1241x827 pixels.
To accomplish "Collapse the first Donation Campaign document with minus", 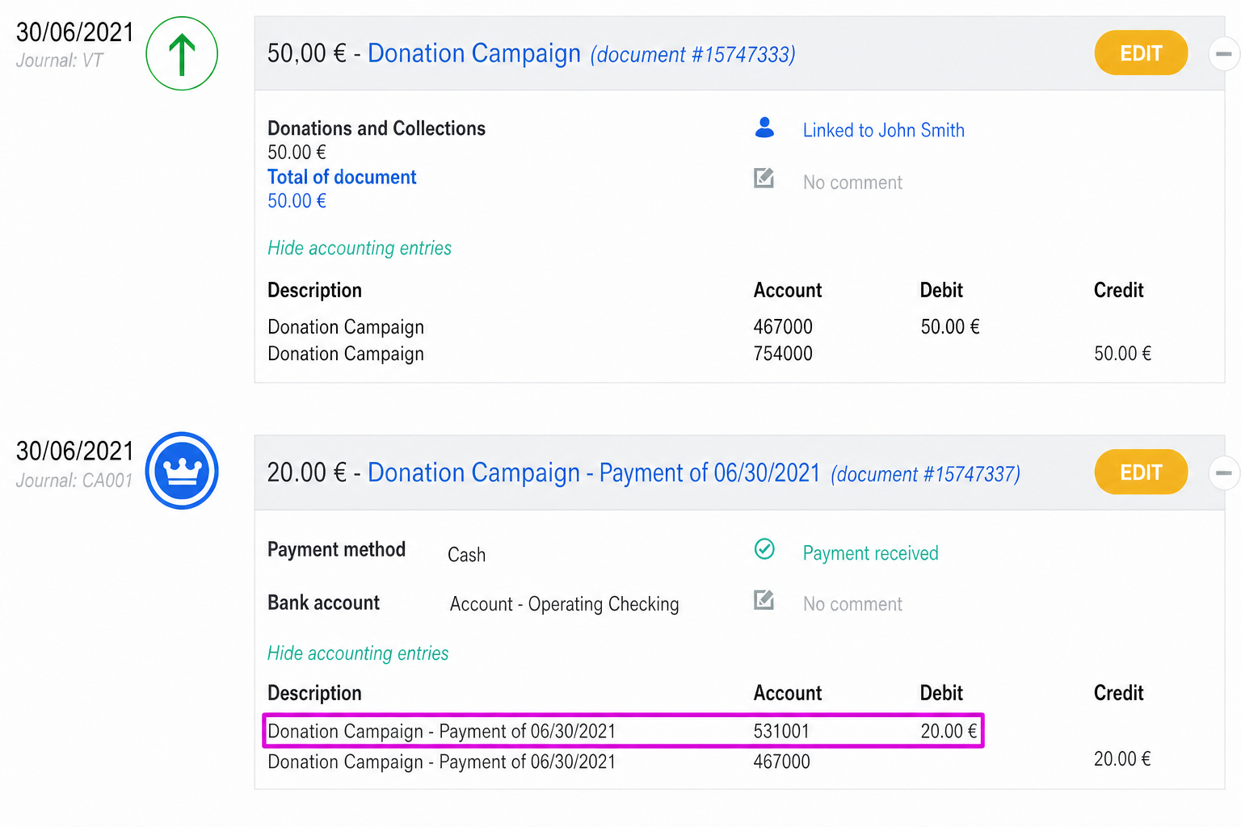I will (1224, 54).
